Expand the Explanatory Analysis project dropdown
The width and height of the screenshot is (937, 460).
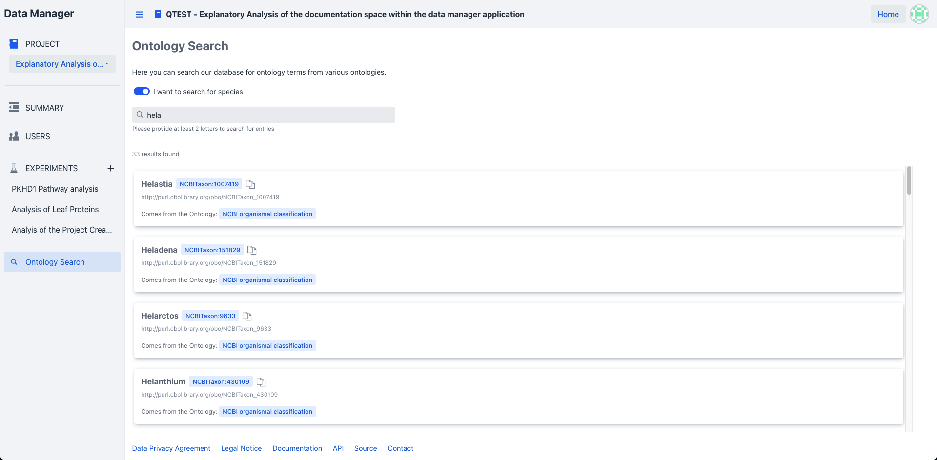click(x=62, y=64)
